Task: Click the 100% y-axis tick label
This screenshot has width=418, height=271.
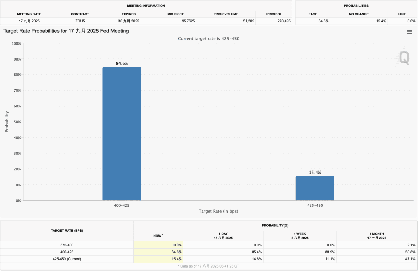Action: 16,43
